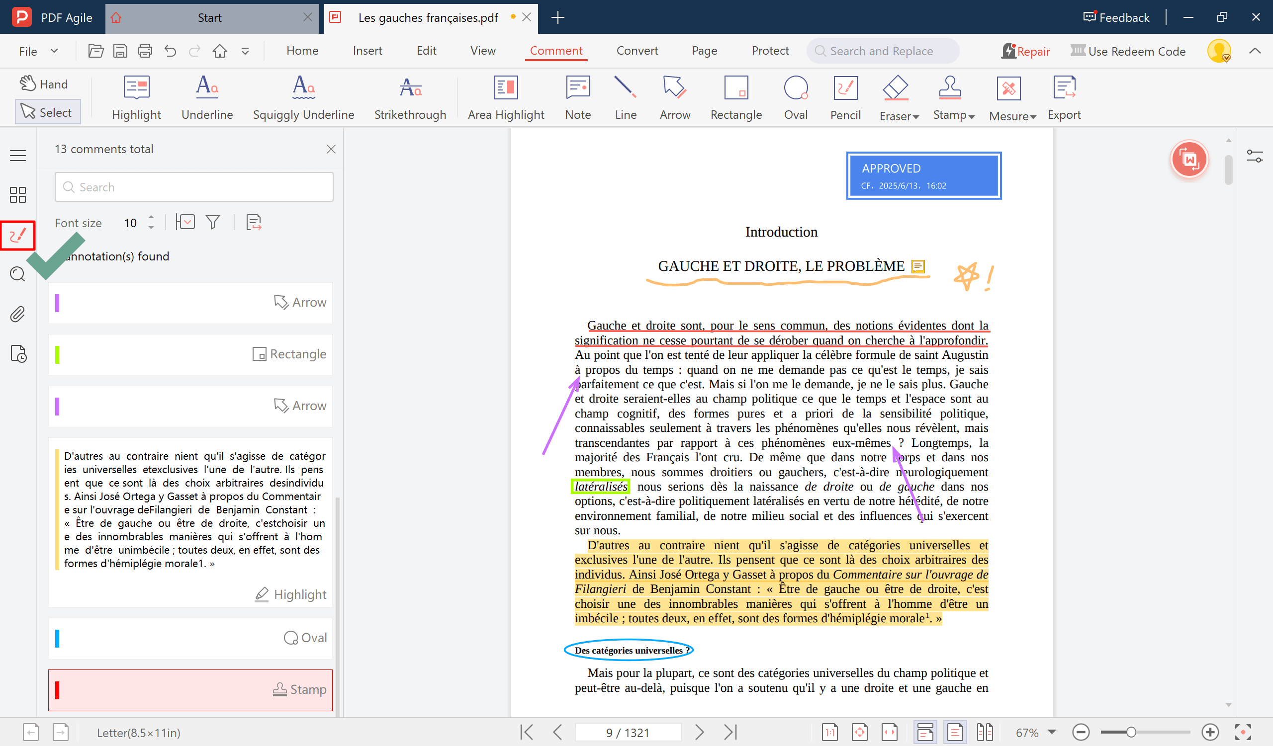
Task: Click the zoom slider handle
Action: (x=1131, y=732)
